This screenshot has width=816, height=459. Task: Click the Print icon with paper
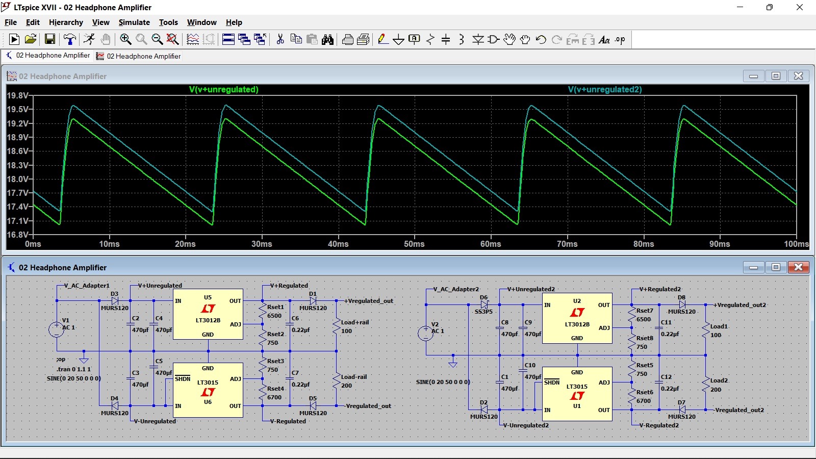(x=364, y=39)
